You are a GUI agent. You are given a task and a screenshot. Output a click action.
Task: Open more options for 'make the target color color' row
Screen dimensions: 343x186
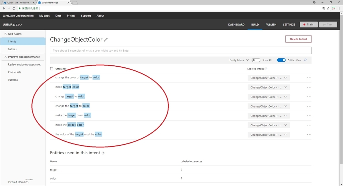pyautogui.click(x=309, y=116)
